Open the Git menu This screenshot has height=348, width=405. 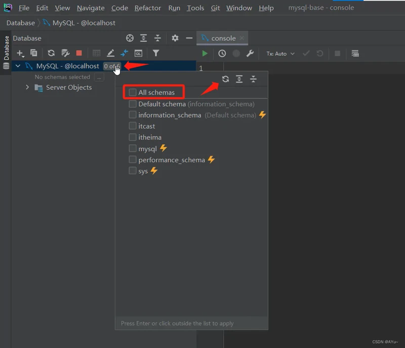click(215, 8)
